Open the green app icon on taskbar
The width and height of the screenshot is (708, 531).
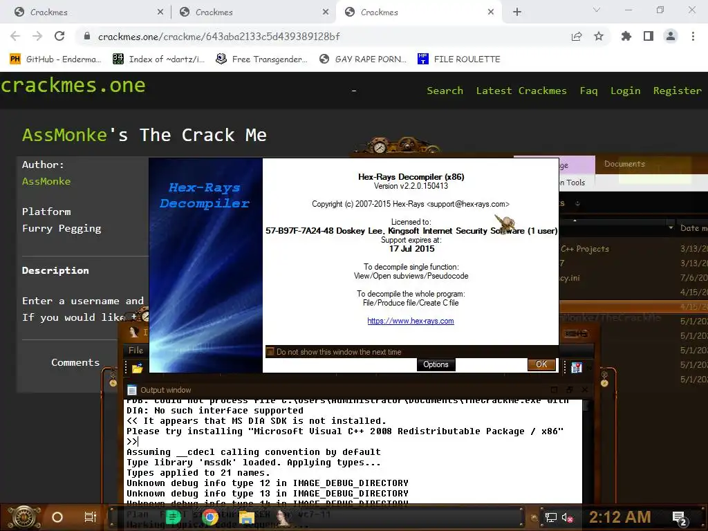173,517
